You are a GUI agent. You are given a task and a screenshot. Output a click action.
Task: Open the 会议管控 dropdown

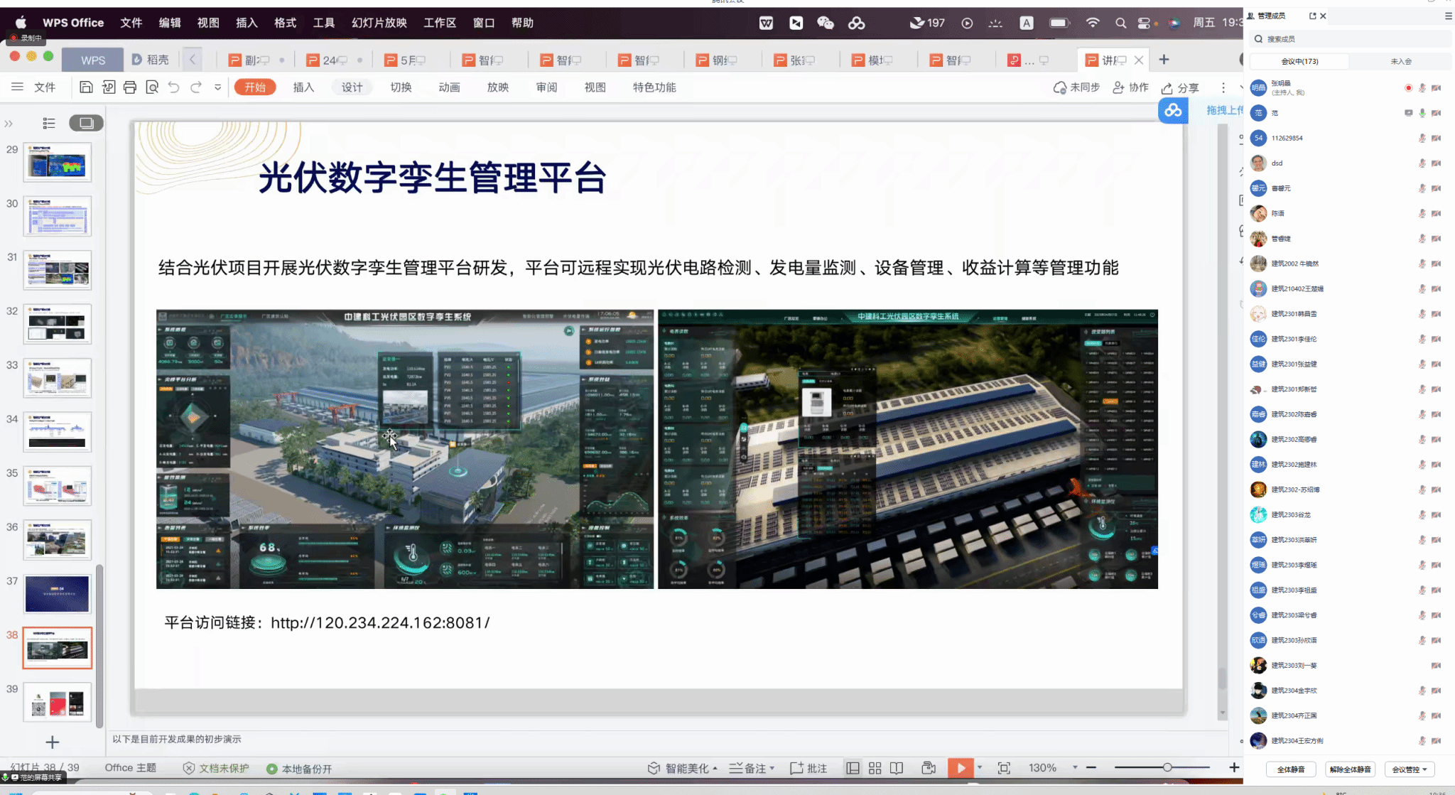coord(1410,769)
